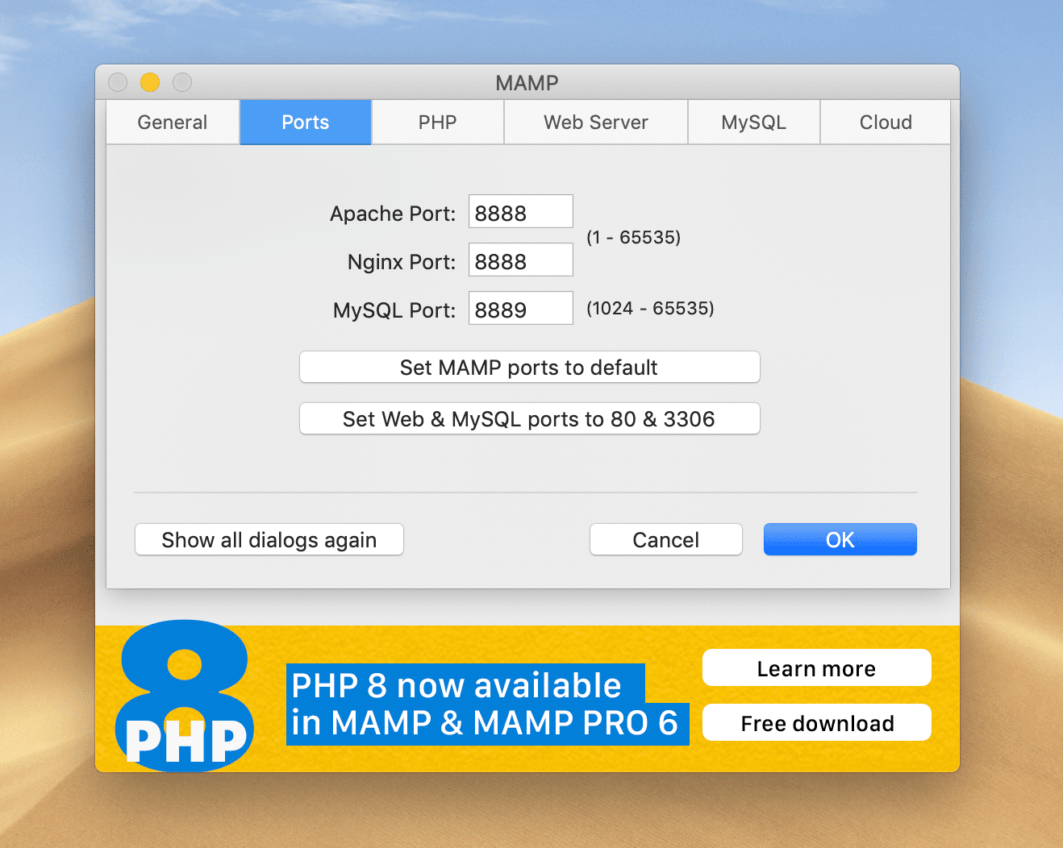Click the Free download button

click(816, 723)
